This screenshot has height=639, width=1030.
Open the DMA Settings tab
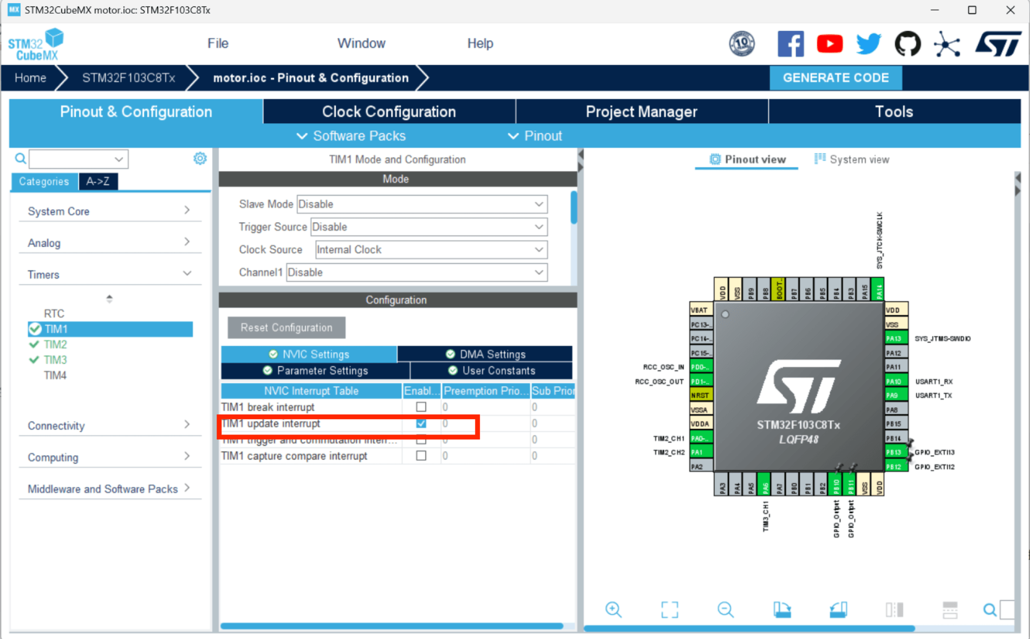485,354
